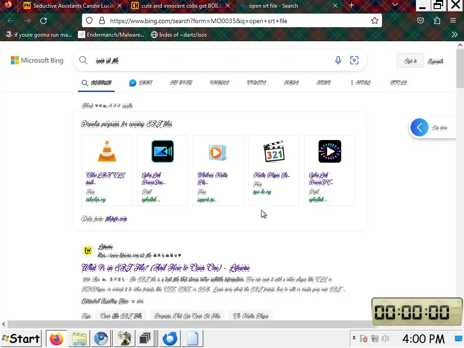The image size is (464, 348).
Task: Open the file explorer folder taskbar icon
Action: click(x=79, y=338)
